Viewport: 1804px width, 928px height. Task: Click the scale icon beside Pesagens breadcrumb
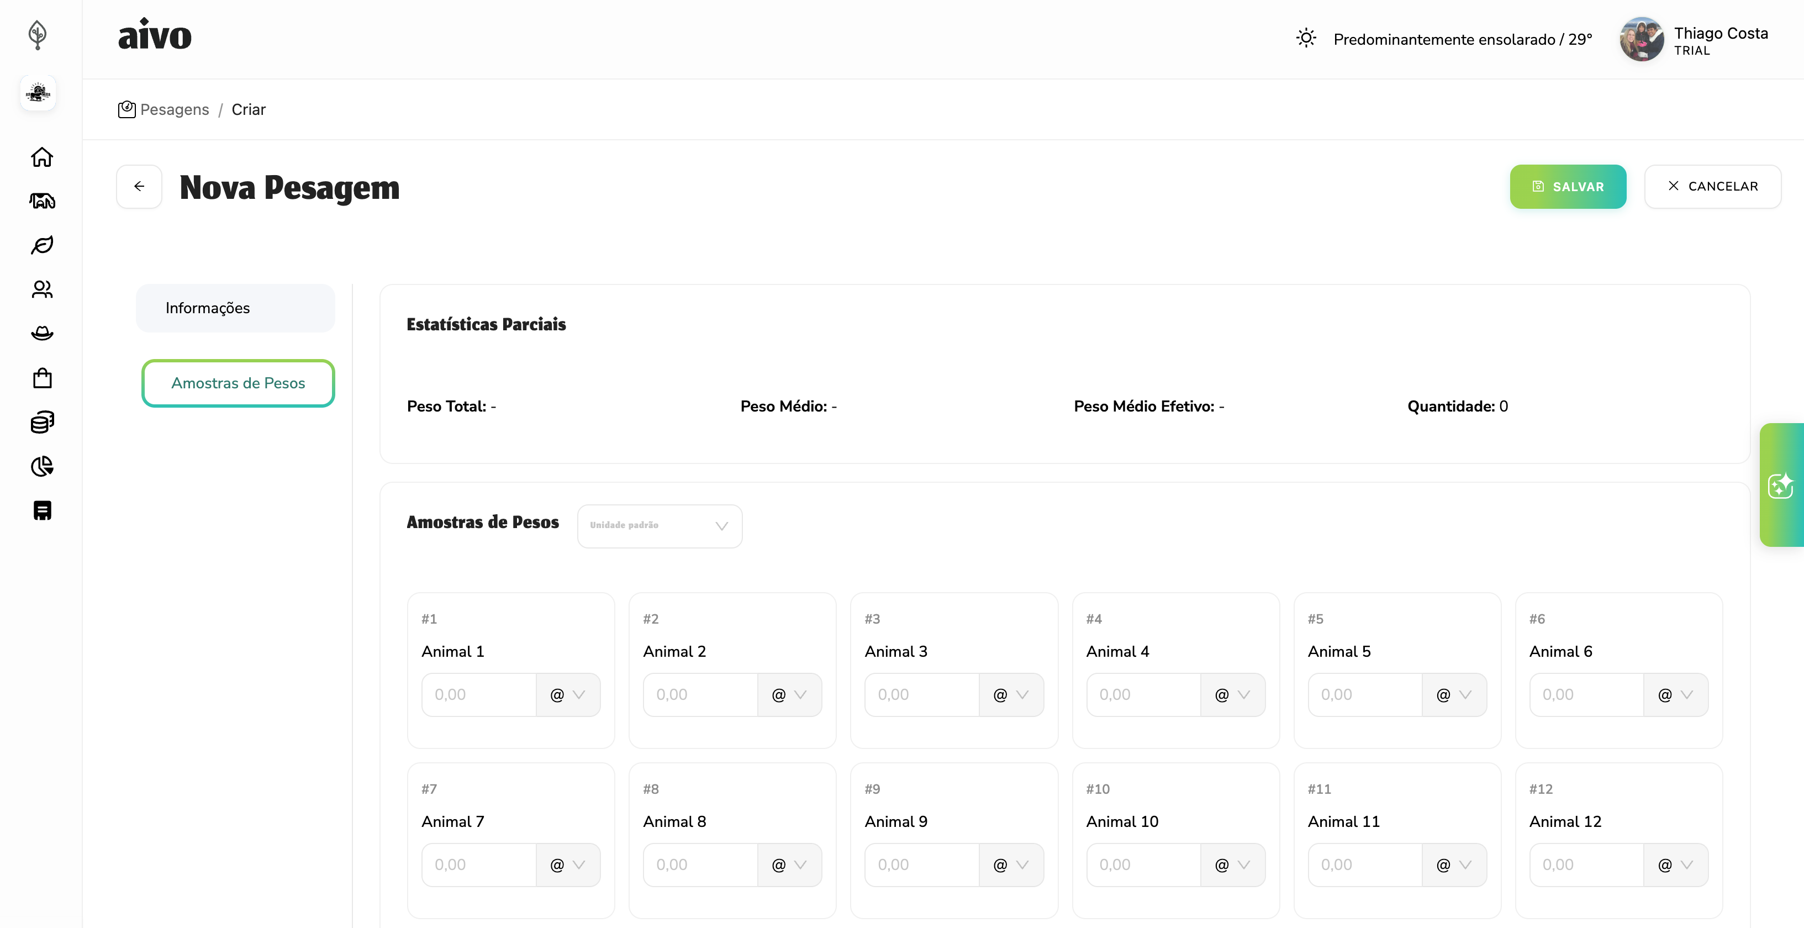[126, 109]
